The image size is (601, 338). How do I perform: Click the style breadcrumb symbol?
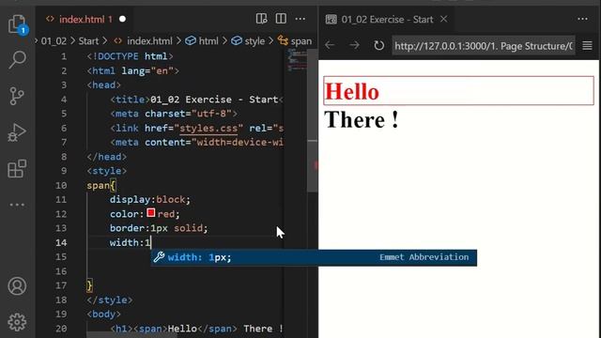[248, 41]
